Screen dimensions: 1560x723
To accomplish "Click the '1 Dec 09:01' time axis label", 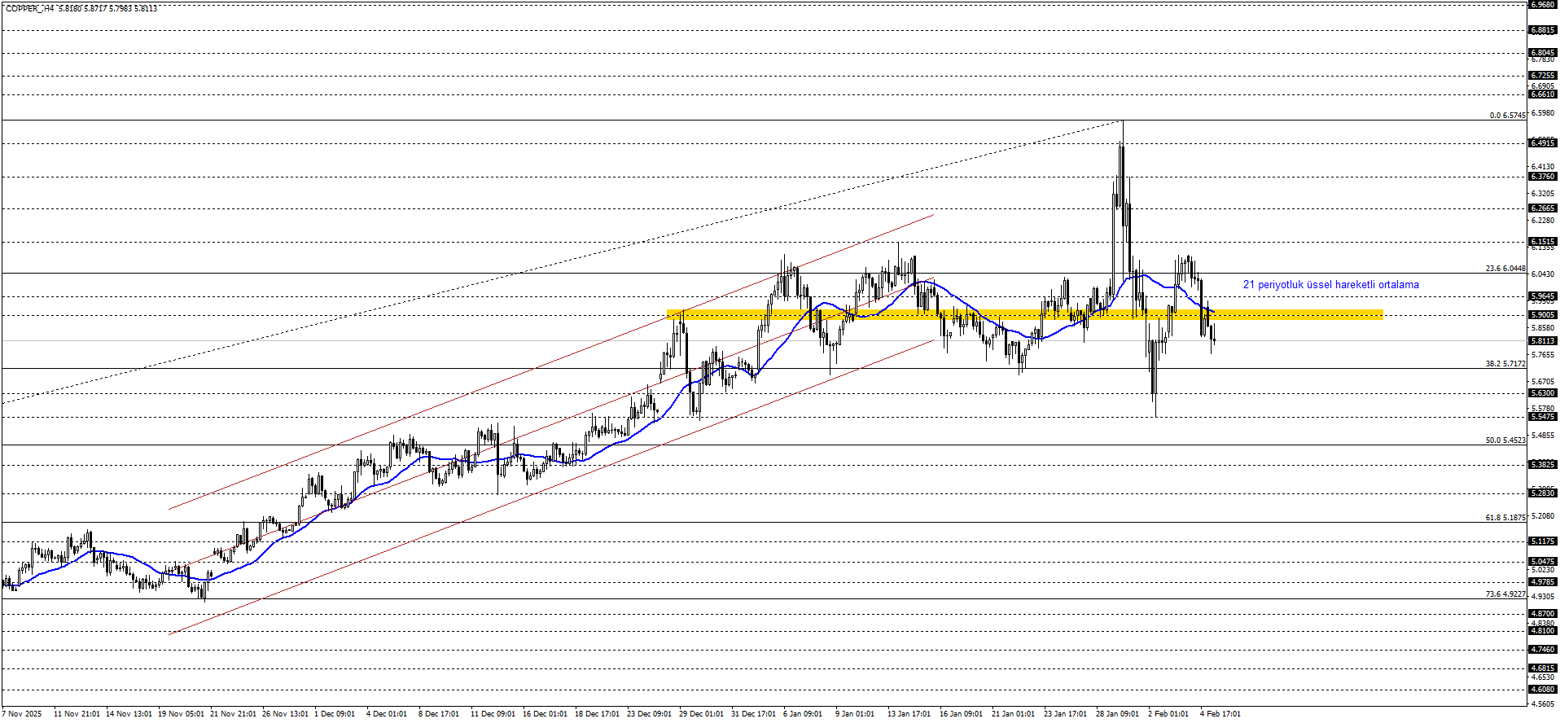I will coord(335,714).
